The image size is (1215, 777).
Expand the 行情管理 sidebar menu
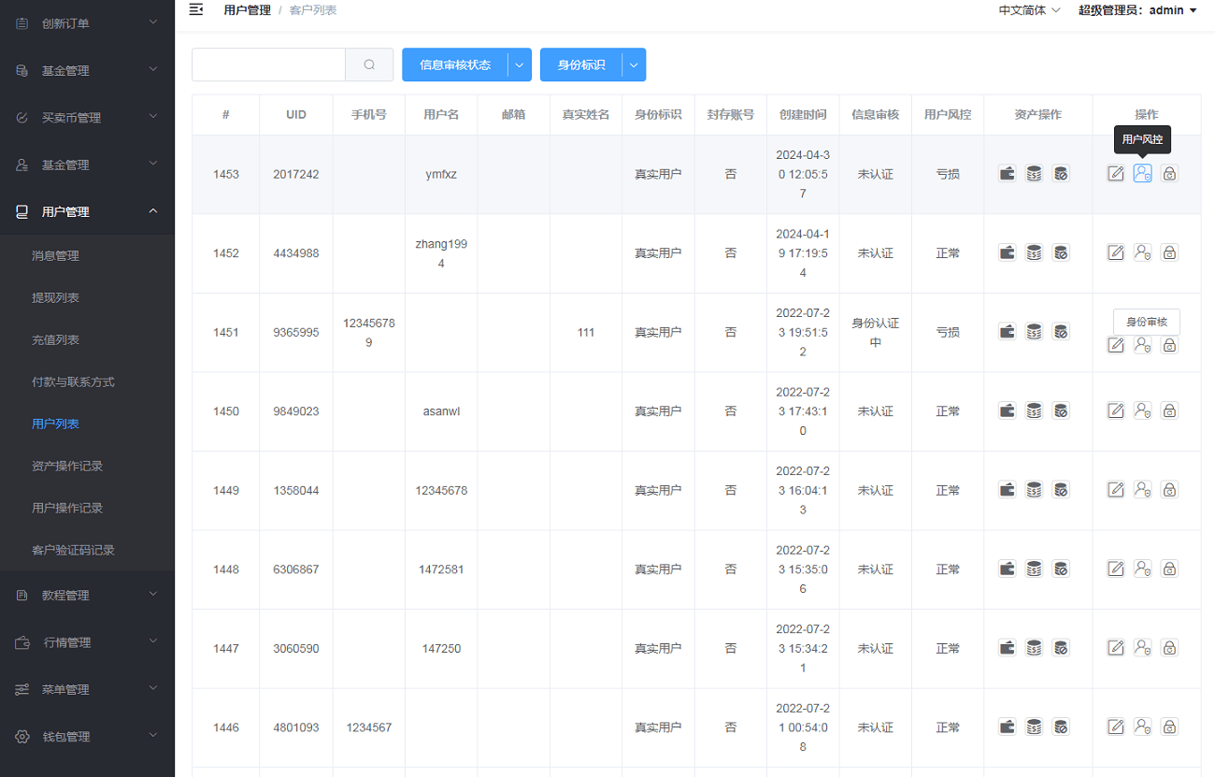(87, 642)
